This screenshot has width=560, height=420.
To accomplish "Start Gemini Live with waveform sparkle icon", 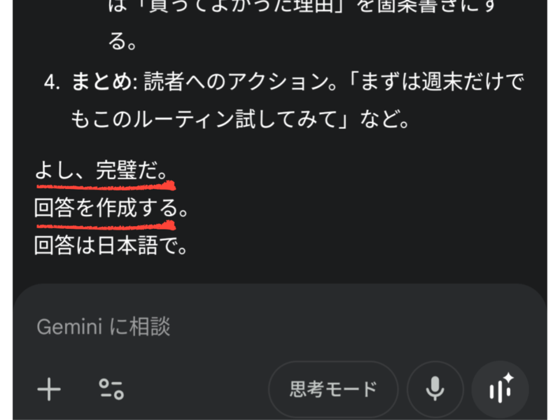I will [500, 389].
